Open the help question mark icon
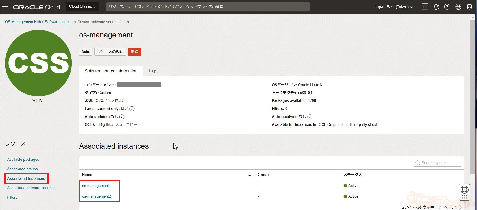 pos(447,7)
